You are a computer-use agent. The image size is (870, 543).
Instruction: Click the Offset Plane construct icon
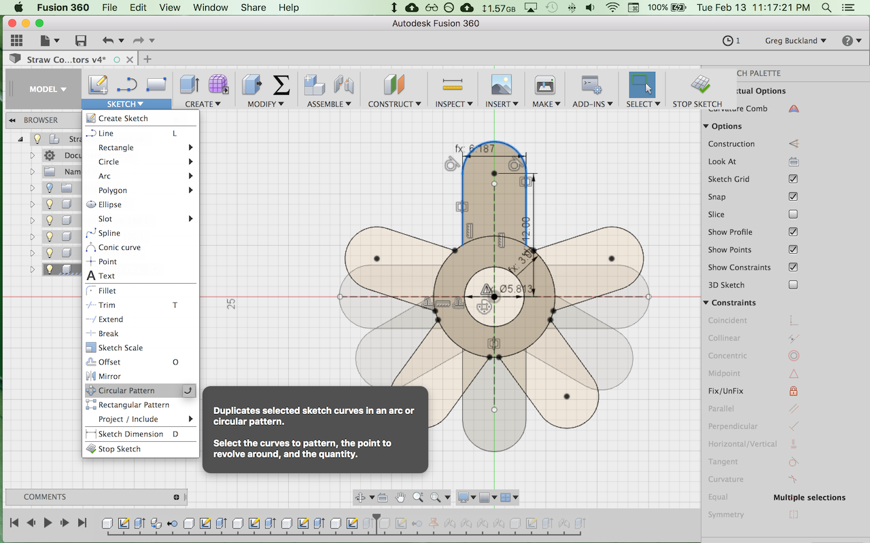pyautogui.click(x=394, y=85)
